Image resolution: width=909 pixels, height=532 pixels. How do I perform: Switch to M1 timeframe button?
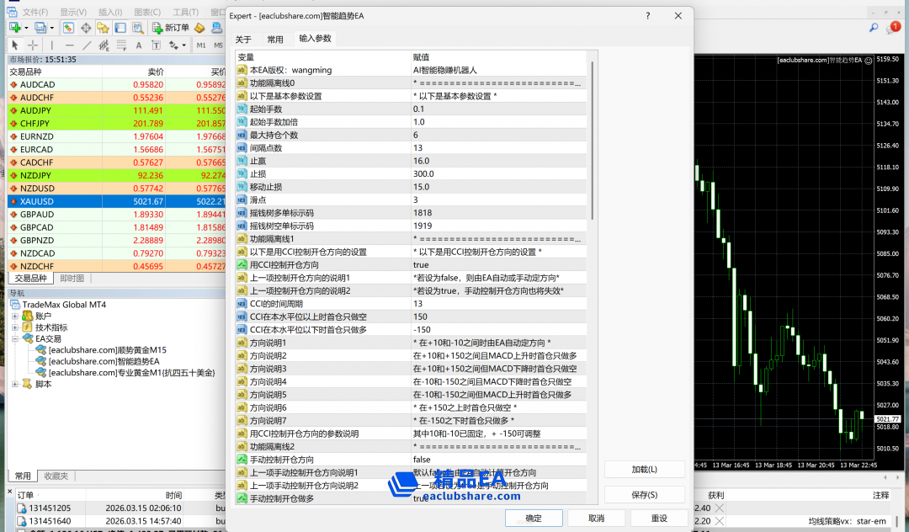(201, 45)
